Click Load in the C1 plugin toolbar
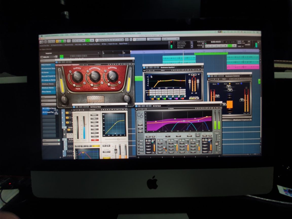292x219 pixels. coord(117,109)
